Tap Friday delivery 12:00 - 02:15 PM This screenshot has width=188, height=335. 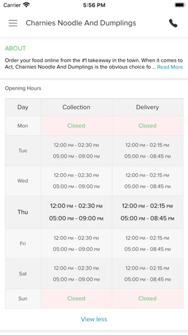click(x=148, y=238)
